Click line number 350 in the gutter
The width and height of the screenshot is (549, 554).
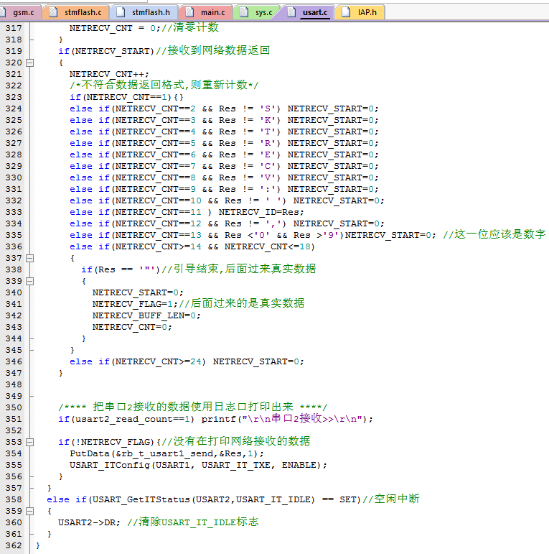(x=13, y=407)
